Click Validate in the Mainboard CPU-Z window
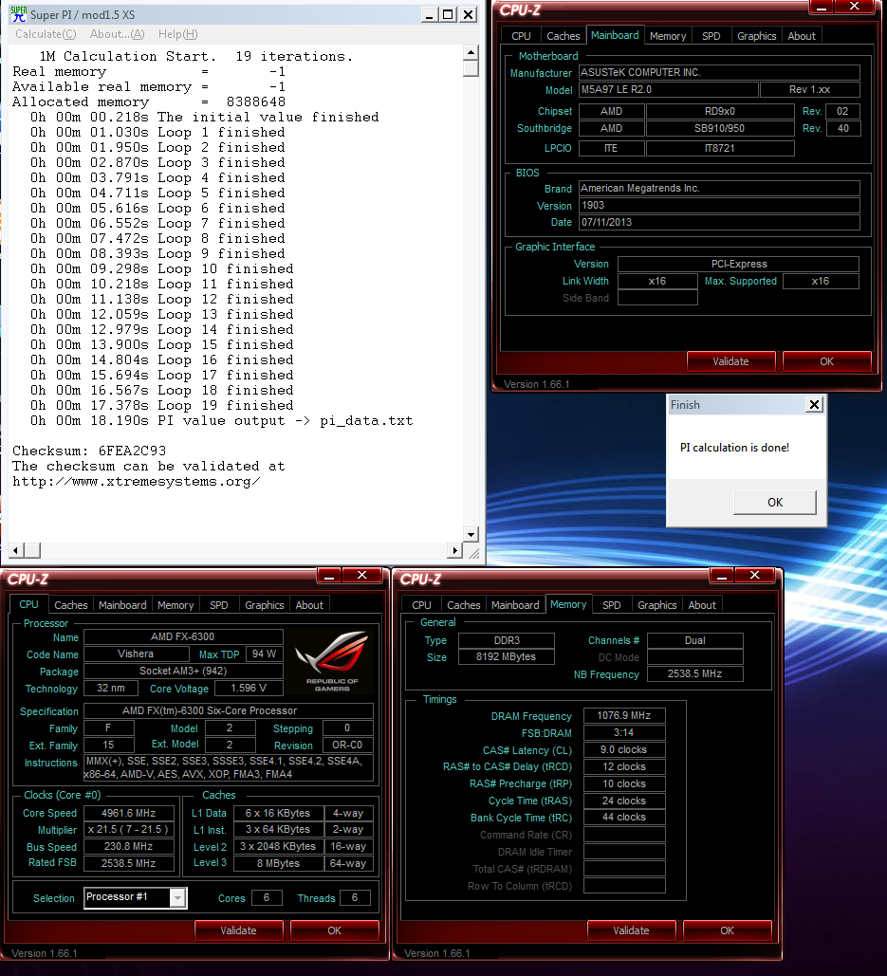The width and height of the screenshot is (887, 976). point(730,361)
